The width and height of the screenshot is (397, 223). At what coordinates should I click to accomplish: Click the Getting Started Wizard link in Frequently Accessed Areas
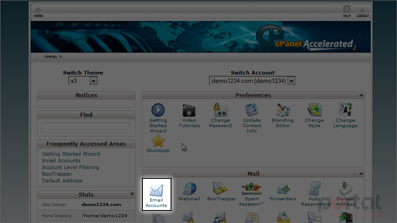tap(71, 154)
